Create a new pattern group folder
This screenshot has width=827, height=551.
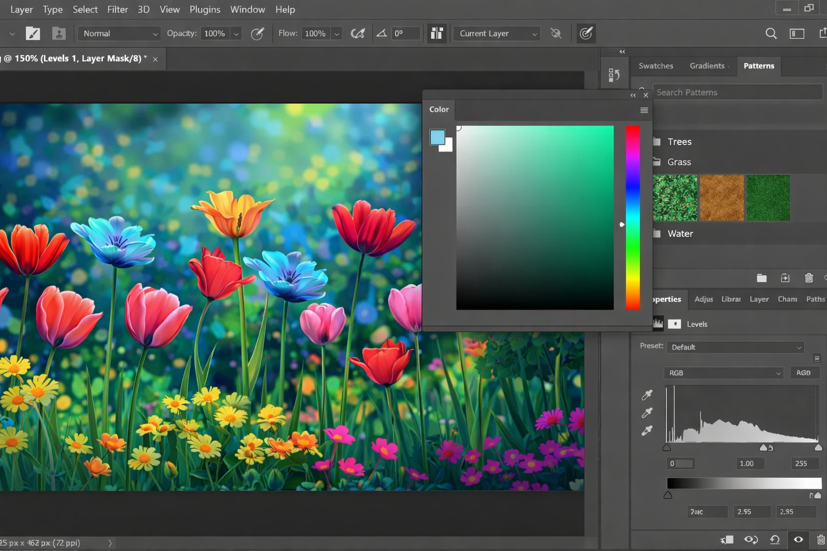coord(761,278)
